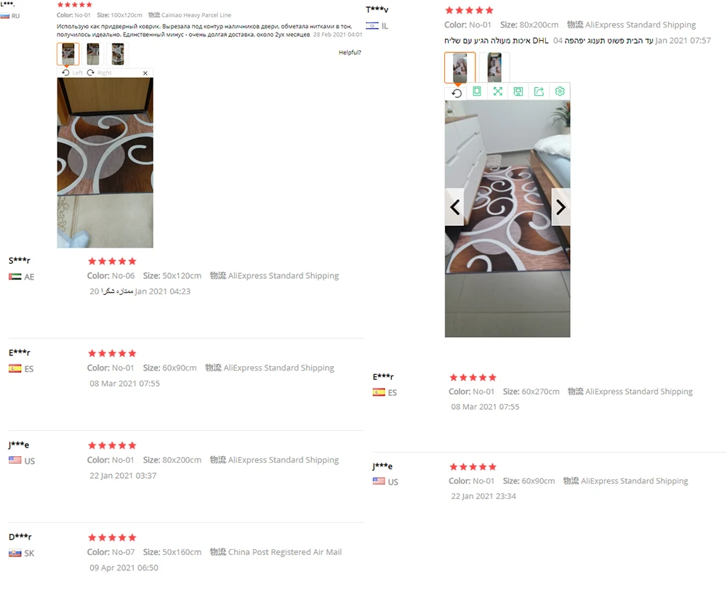Viewport: 727px width, 595px height.
Task: Click the green tablet-shaped icon in the image toolbar
Action: tap(477, 92)
